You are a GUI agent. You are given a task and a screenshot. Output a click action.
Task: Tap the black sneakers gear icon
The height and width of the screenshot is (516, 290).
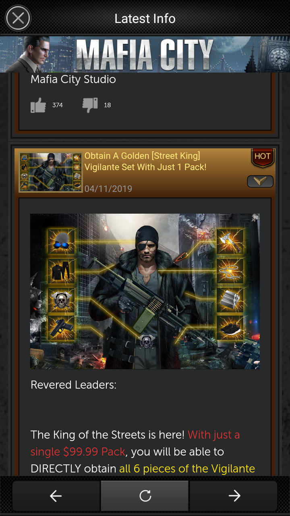(230, 329)
